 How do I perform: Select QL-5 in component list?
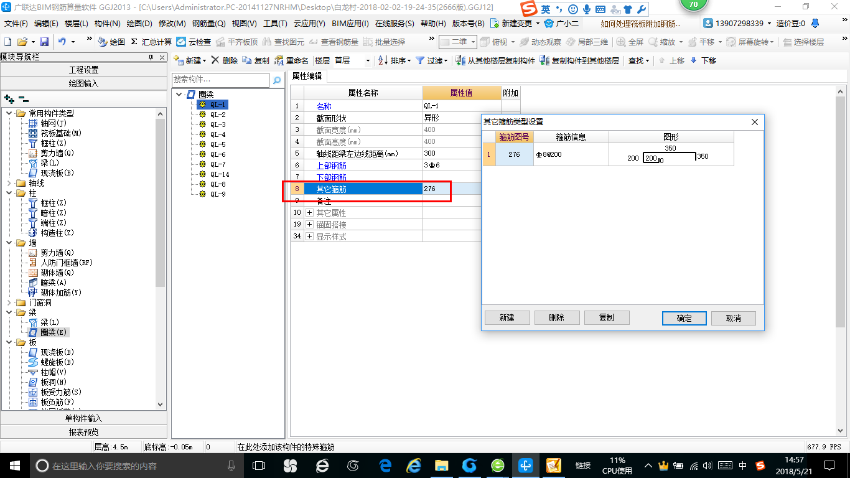click(218, 144)
